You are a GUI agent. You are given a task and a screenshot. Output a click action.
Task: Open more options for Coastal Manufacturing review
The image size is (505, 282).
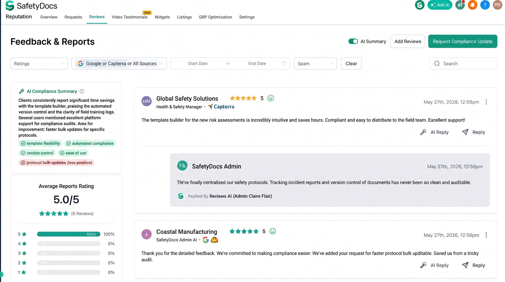pyautogui.click(x=486, y=235)
